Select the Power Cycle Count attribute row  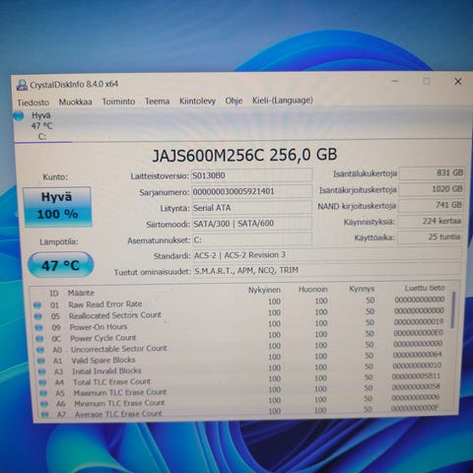click(239, 336)
